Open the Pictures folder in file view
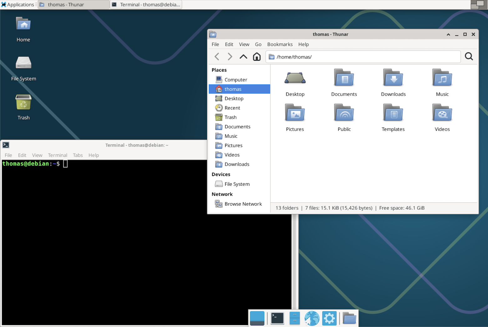 coord(295,117)
